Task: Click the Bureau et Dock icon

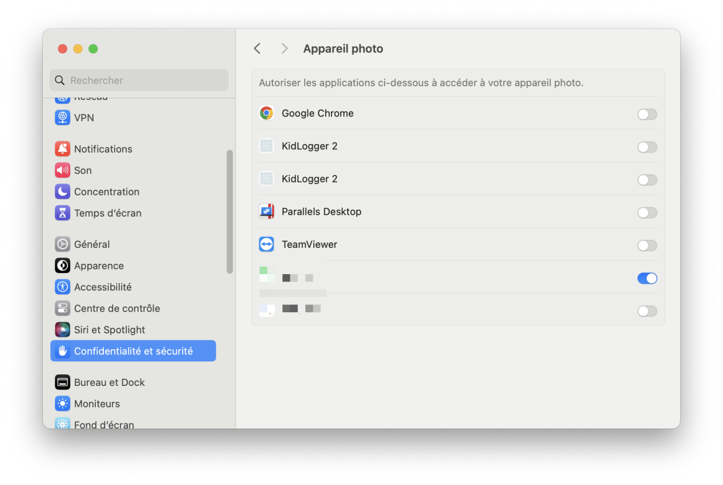Action: pyautogui.click(x=62, y=382)
